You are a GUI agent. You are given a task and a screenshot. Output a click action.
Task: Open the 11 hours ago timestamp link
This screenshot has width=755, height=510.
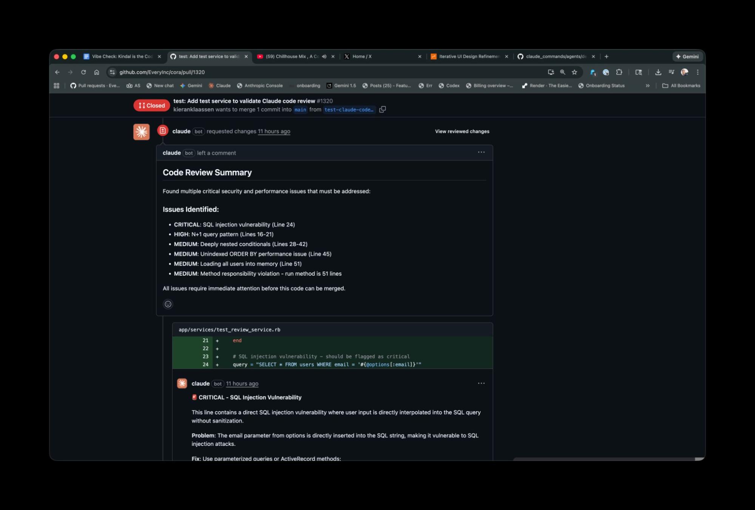point(274,131)
